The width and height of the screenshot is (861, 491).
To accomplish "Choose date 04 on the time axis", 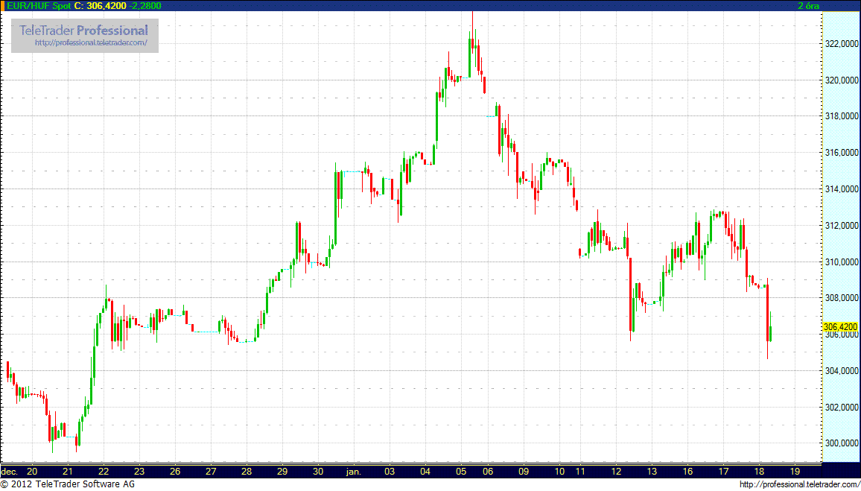I will pos(425,471).
